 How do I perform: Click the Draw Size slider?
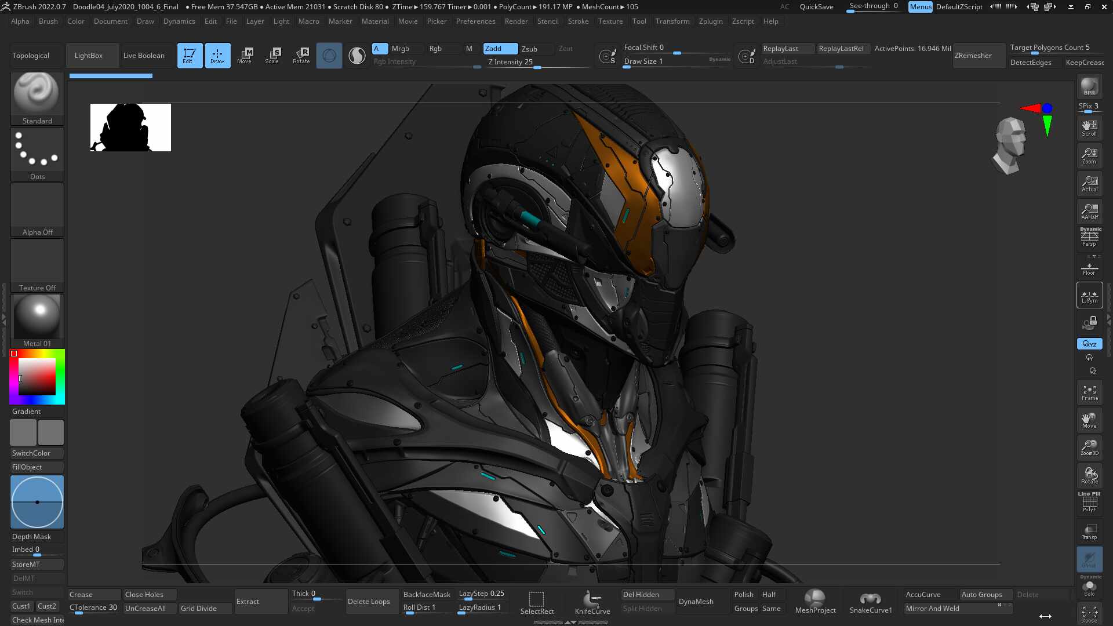click(676, 61)
